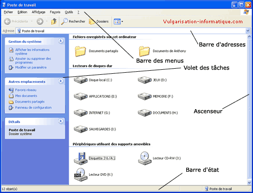
Task: Expand the address bar dropdown
Action: pos(248,31)
